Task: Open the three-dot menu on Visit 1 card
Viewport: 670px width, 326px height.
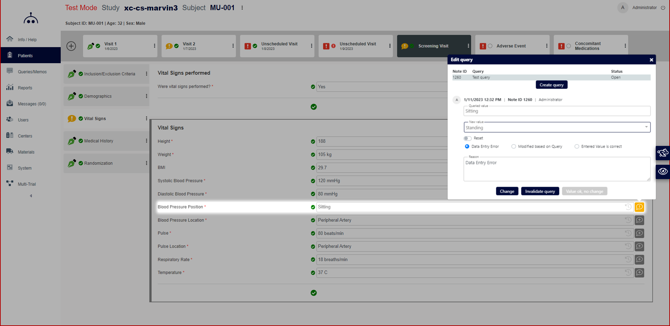Action: click(155, 46)
